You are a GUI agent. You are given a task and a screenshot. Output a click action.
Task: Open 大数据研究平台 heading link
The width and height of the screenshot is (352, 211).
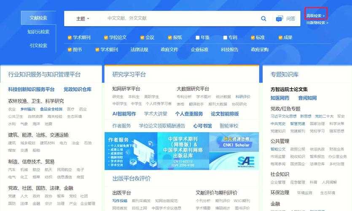193,89
